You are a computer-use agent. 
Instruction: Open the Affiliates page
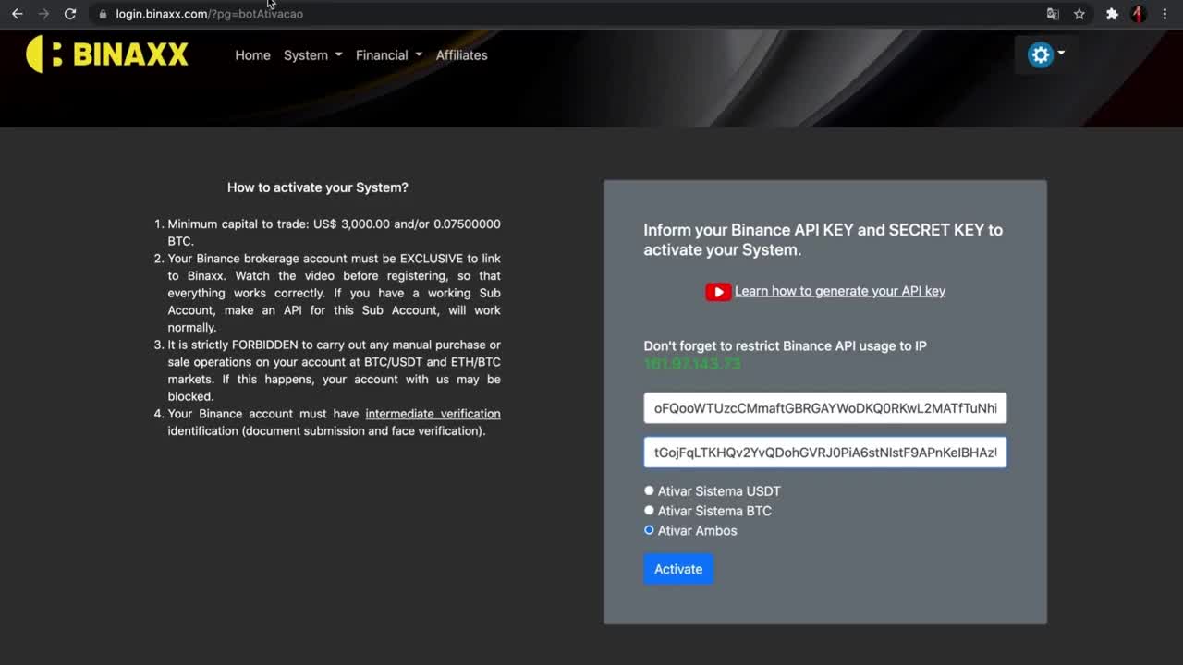coord(461,55)
